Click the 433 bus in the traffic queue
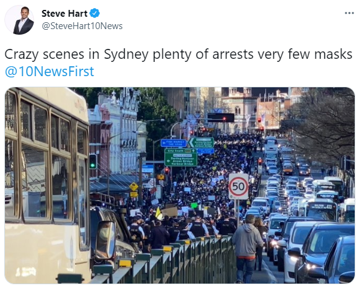The width and height of the screenshot is (364, 291). [x=321, y=211]
